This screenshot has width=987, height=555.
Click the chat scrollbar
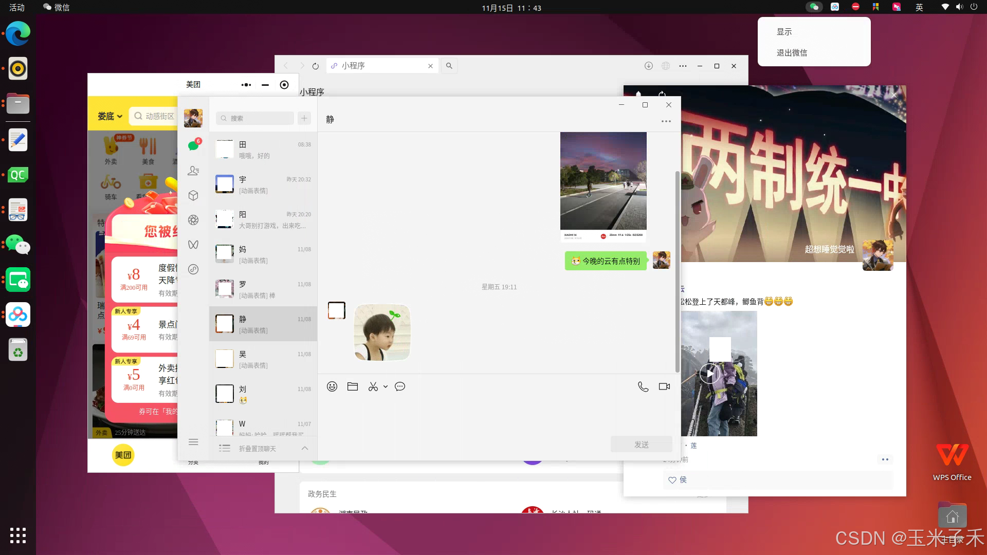tap(677, 272)
